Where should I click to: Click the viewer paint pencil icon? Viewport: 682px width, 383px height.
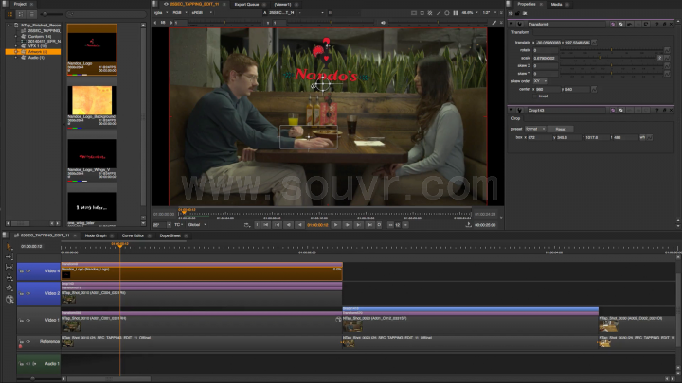[494, 23]
